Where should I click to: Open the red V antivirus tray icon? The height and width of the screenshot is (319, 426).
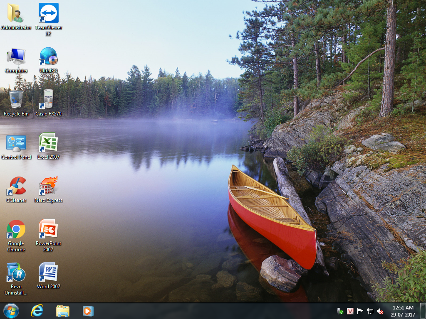[350, 311]
